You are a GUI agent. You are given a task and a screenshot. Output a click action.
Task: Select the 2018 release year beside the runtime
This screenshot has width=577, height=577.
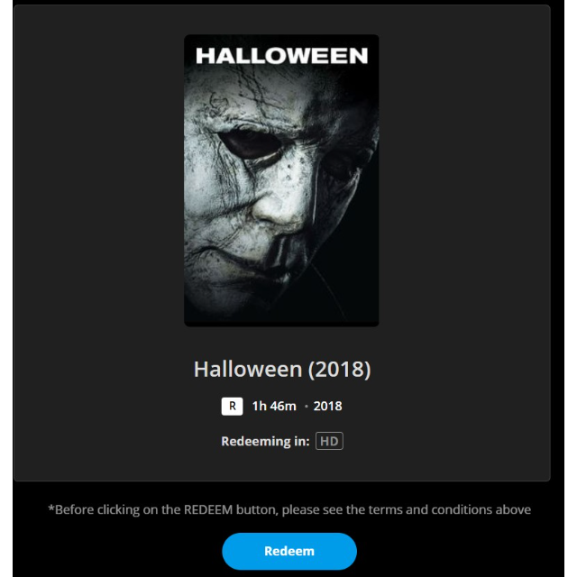[x=327, y=406]
